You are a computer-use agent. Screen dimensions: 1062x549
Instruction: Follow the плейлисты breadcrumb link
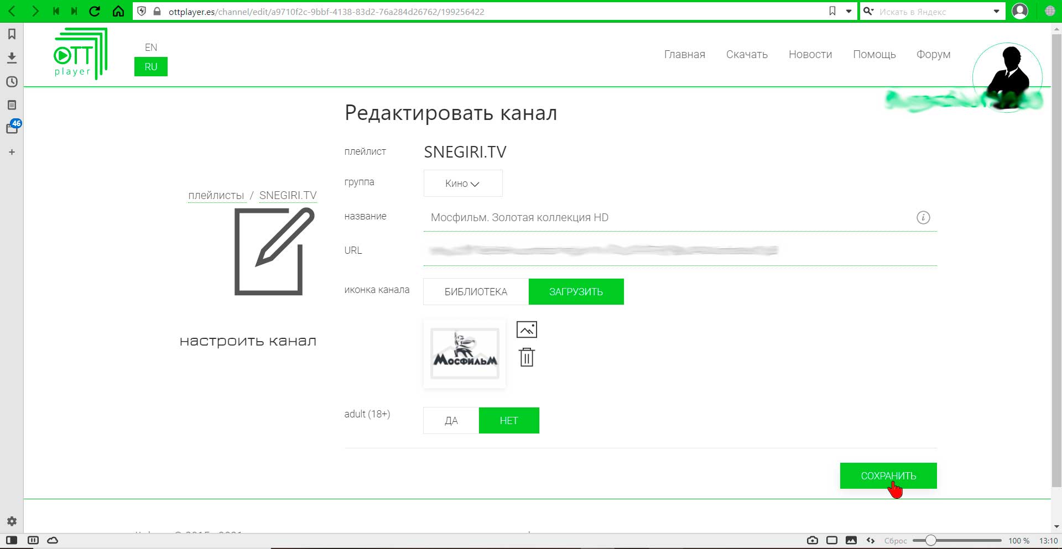pos(216,195)
